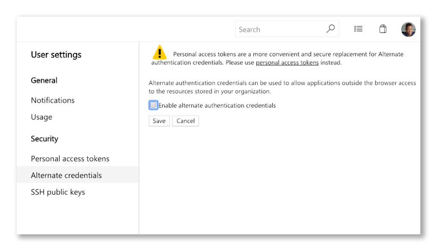Go to the General settings section
Image resolution: width=437 pixels, height=251 pixels.
click(x=44, y=80)
